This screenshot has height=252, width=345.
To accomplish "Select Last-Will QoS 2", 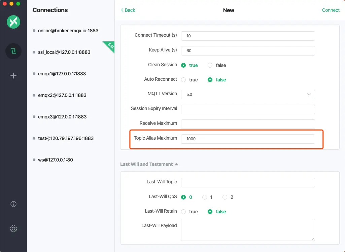I will pyautogui.click(x=225, y=197).
